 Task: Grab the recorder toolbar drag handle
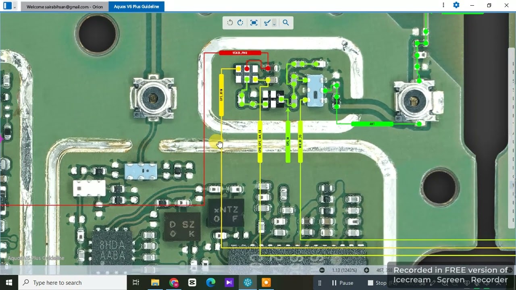point(319,283)
